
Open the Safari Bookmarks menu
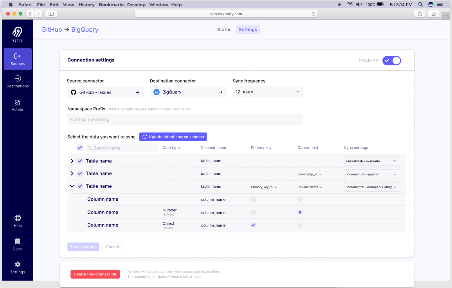tap(112, 5)
